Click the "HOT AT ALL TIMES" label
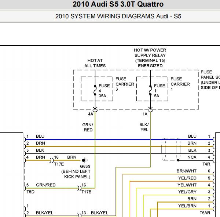Image resolution: width=220 pixels, height=217 pixels. [x=95, y=63]
